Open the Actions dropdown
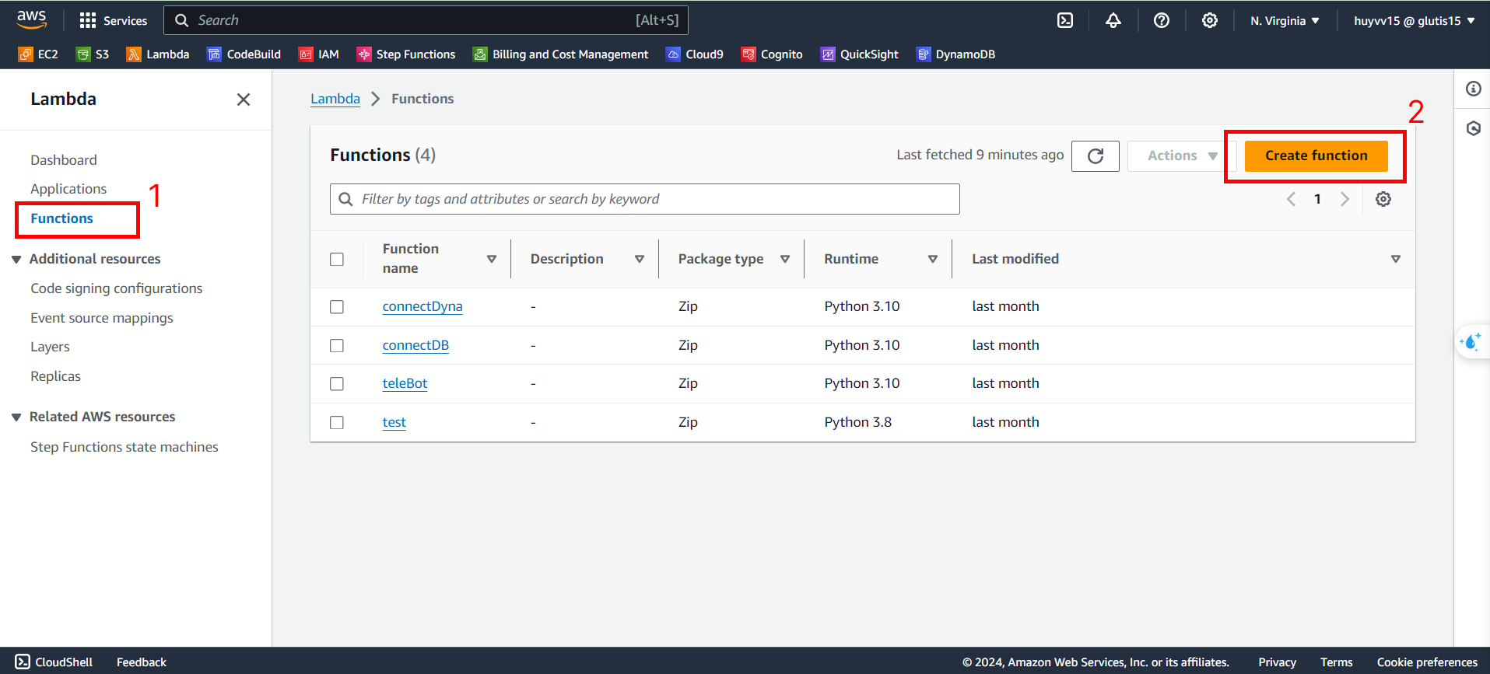Image resolution: width=1490 pixels, height=674 pixels. pos(1182,156)
